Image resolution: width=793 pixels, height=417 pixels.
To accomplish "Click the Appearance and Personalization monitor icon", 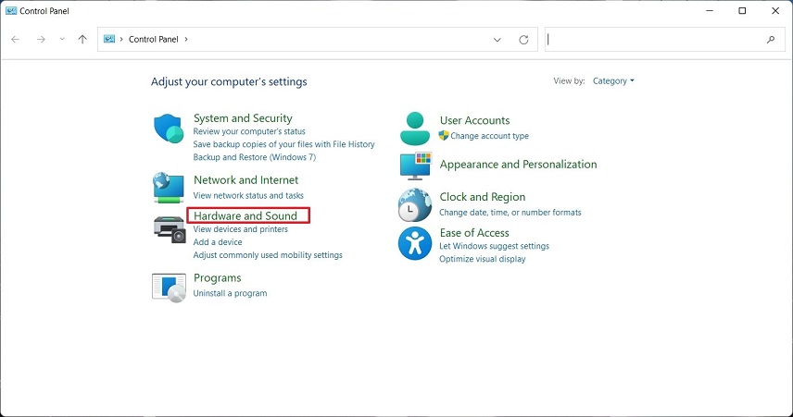I will click(415, 166).
